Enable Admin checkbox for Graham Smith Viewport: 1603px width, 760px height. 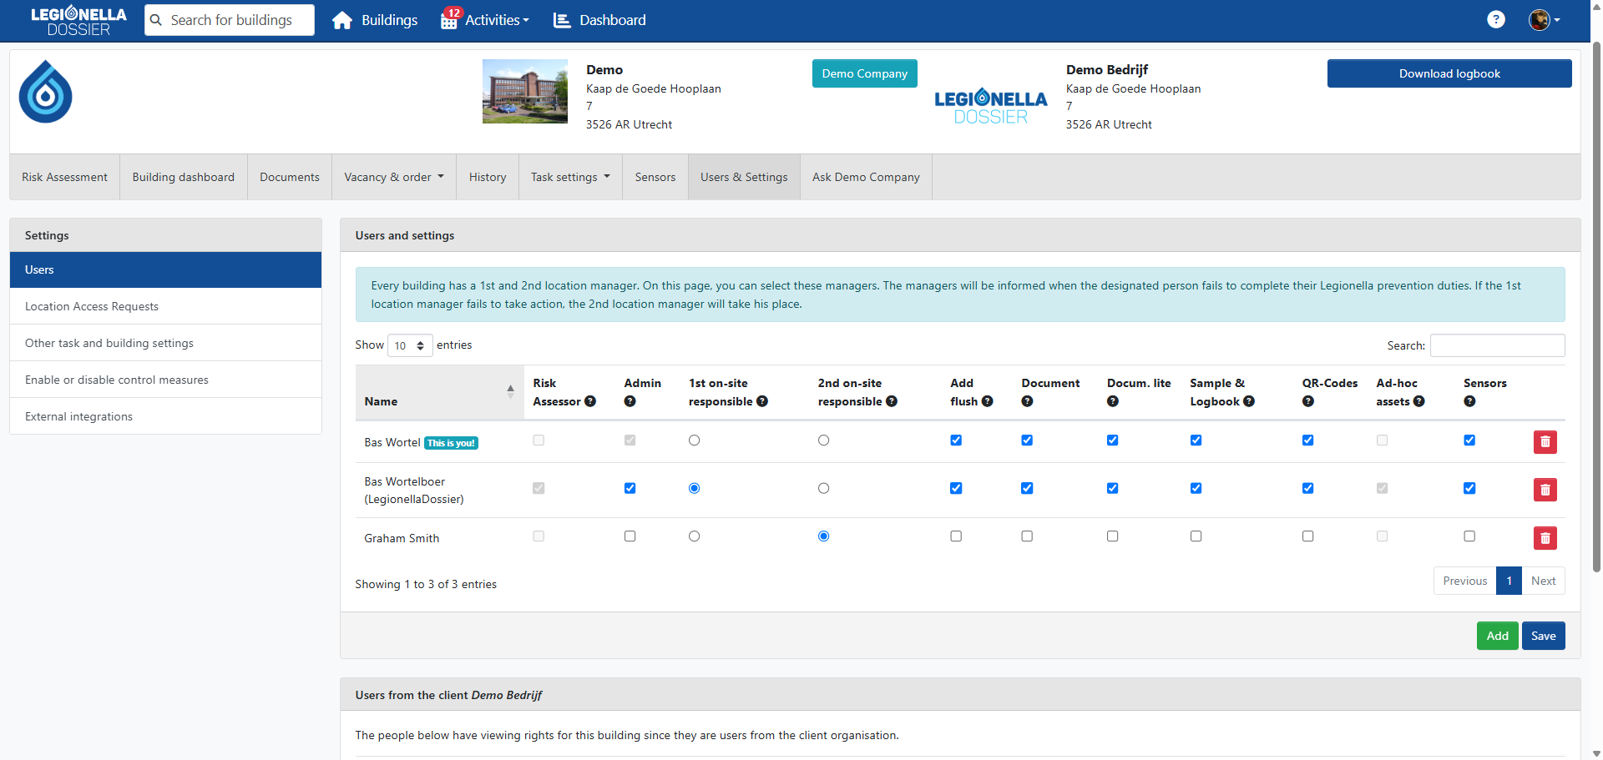(x=630, y=536)
